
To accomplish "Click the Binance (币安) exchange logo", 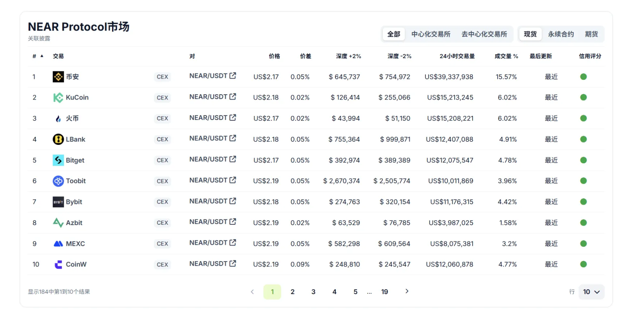I will (58, 77).
